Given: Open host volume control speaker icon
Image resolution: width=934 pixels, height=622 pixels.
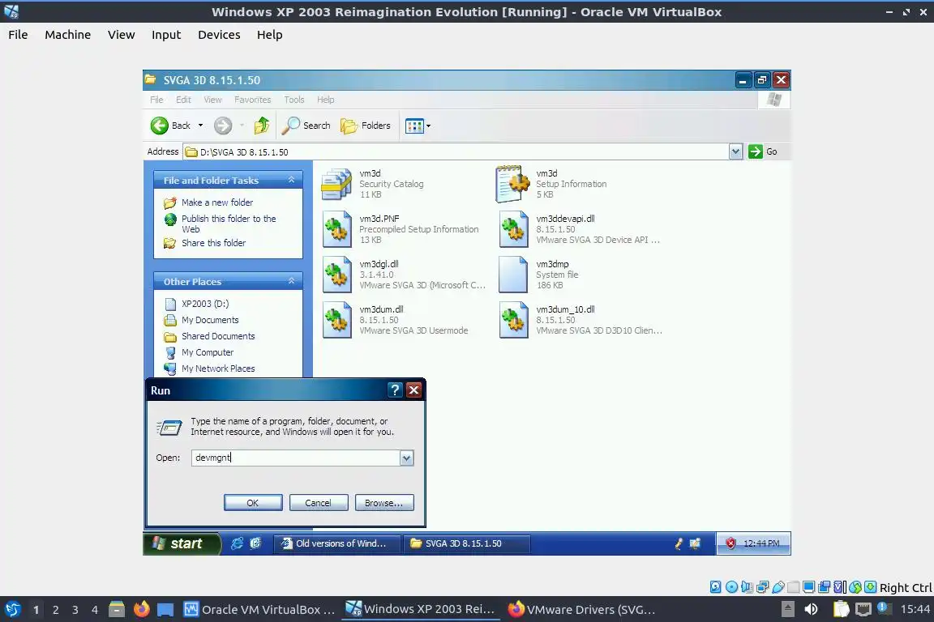Looking at the screenshot, I should coord(811,609).
